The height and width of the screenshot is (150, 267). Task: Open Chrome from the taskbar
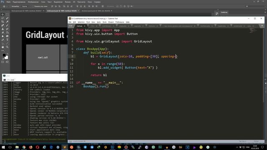[x=24, y=147]
